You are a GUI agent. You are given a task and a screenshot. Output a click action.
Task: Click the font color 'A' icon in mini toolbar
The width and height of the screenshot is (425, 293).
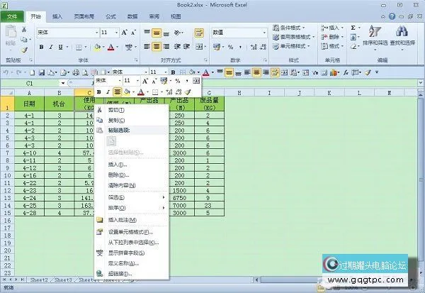[x=141, y=92]
